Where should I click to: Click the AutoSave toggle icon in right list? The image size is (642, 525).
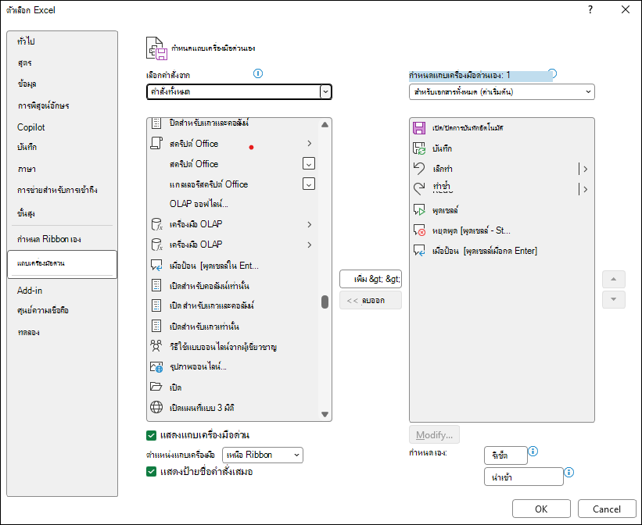(419, 127)
